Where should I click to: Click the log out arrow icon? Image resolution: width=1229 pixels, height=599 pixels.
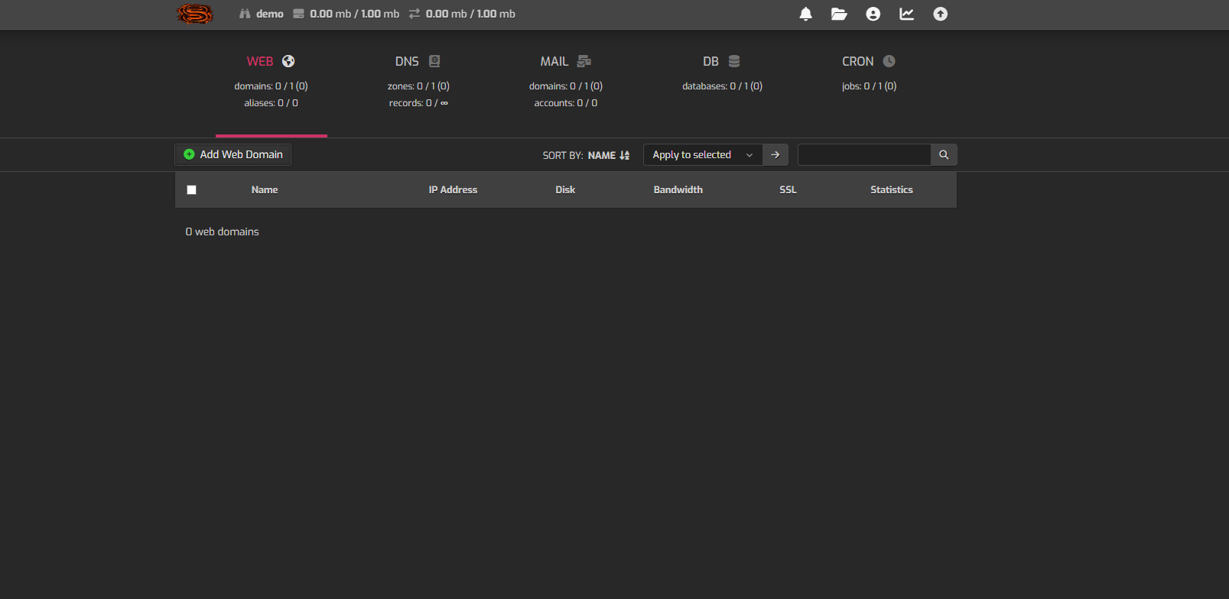pyautogui.click(x=940, y=14)
